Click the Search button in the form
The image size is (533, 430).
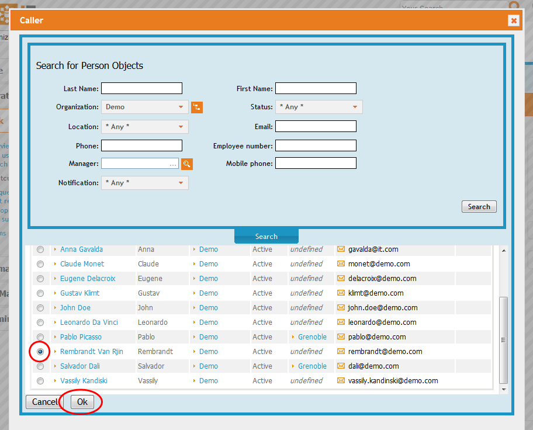coord(479,206)
